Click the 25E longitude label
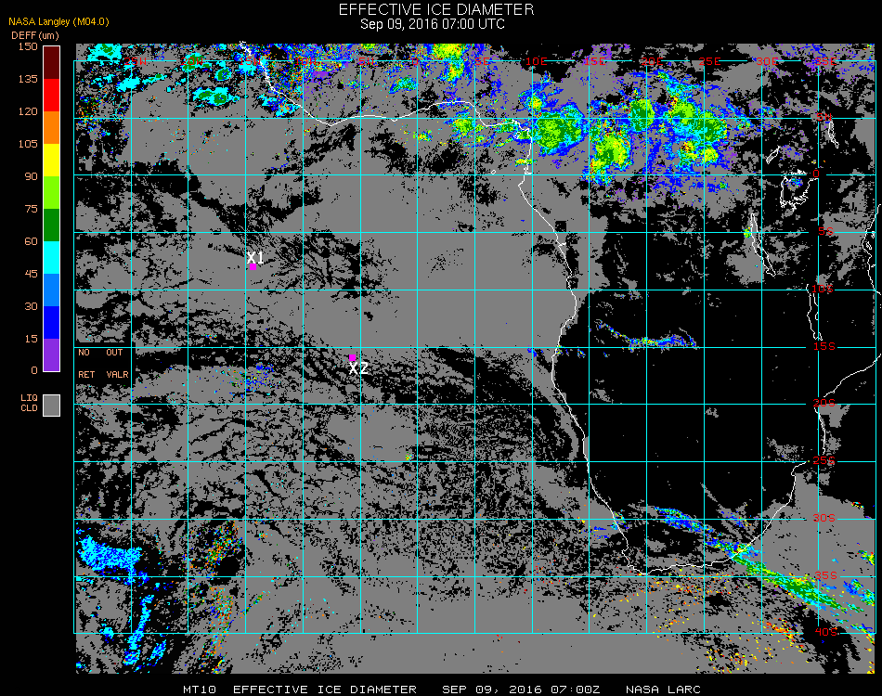 point(709,61)
